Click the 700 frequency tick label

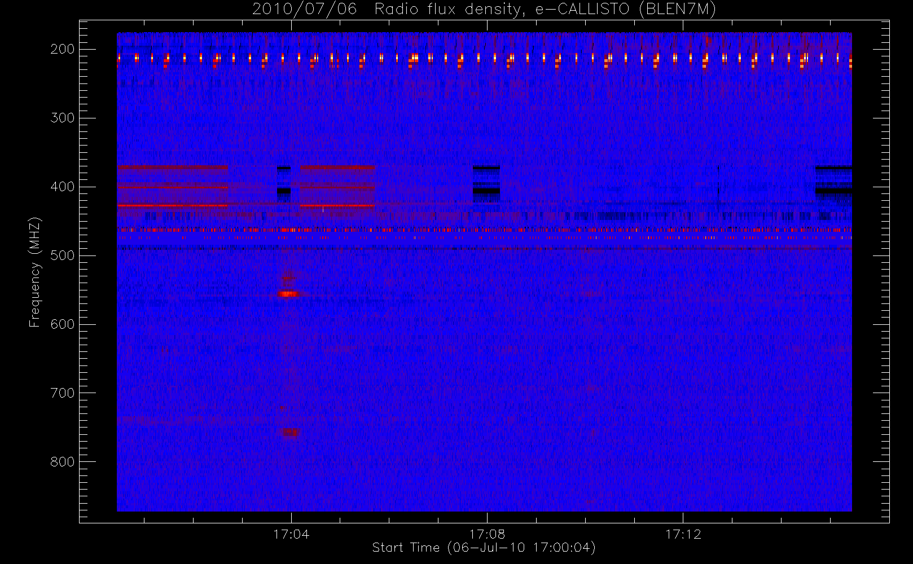[x=63, y=393]
